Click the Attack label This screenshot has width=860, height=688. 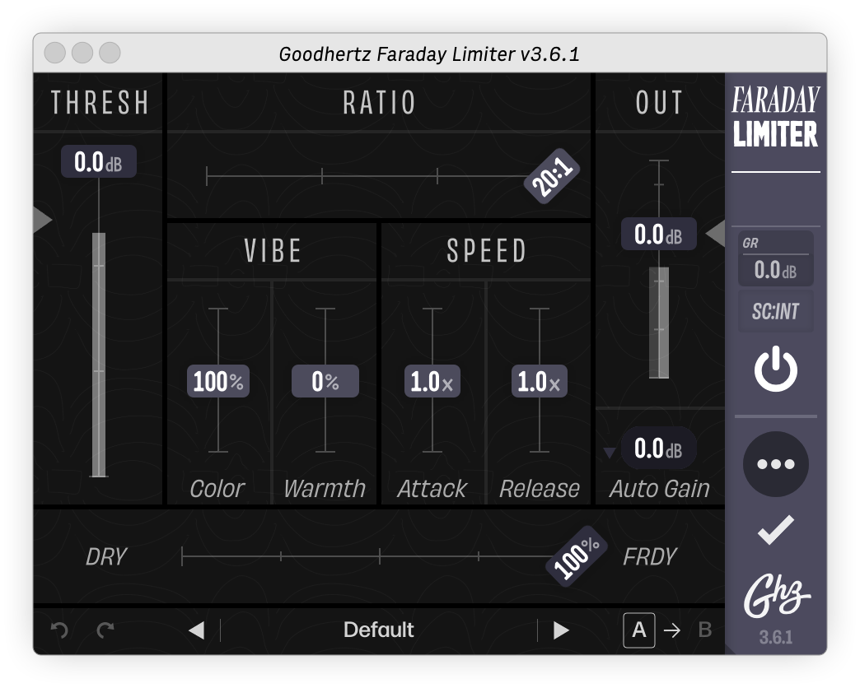432,488
